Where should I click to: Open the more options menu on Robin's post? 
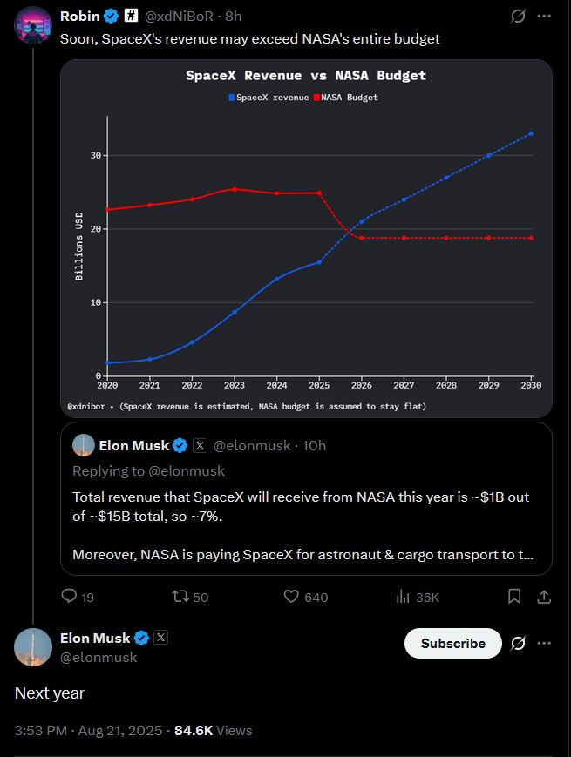[x=544, y=17]
